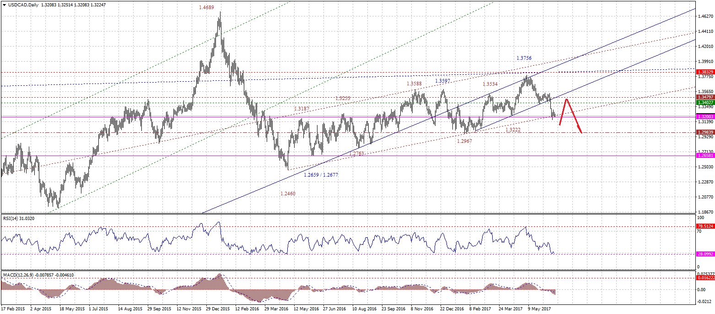Select the red 78.5124 RSI level tag
Image resolution: width=715 pixels, height=314 pixels.
click(x=705, y=225)
